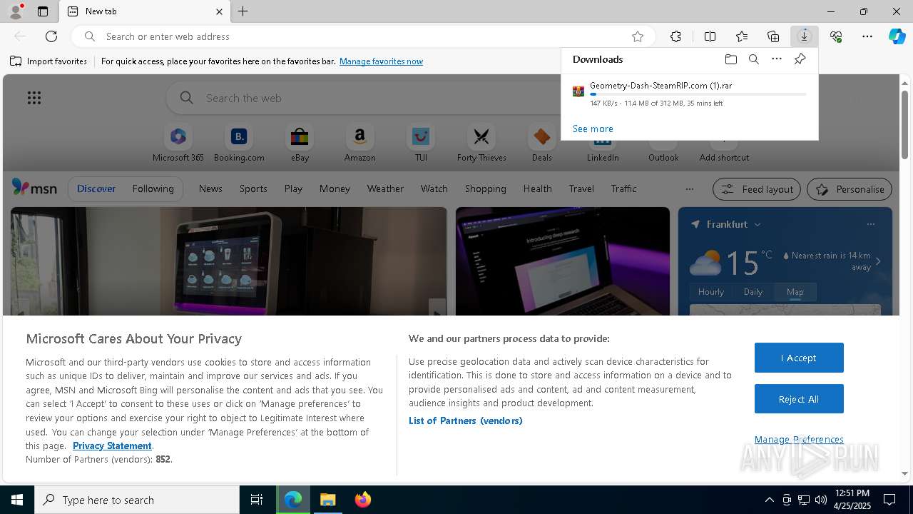The image size is (913, 514).
Task: Open the Travel category
Action: point(581,188)
